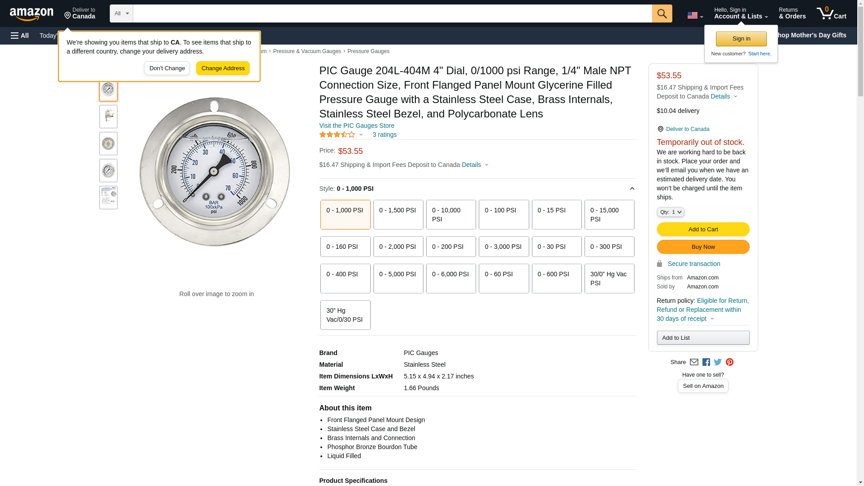The width and height of the screenshot is (864, 486).
Task: Open the search category All dropdown
Action: (x=121, y=13)
